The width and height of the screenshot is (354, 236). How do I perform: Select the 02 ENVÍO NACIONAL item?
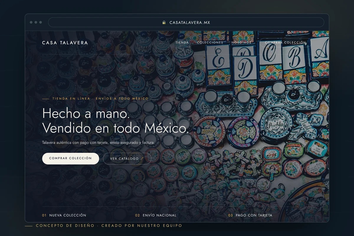[x=156, y=215]
